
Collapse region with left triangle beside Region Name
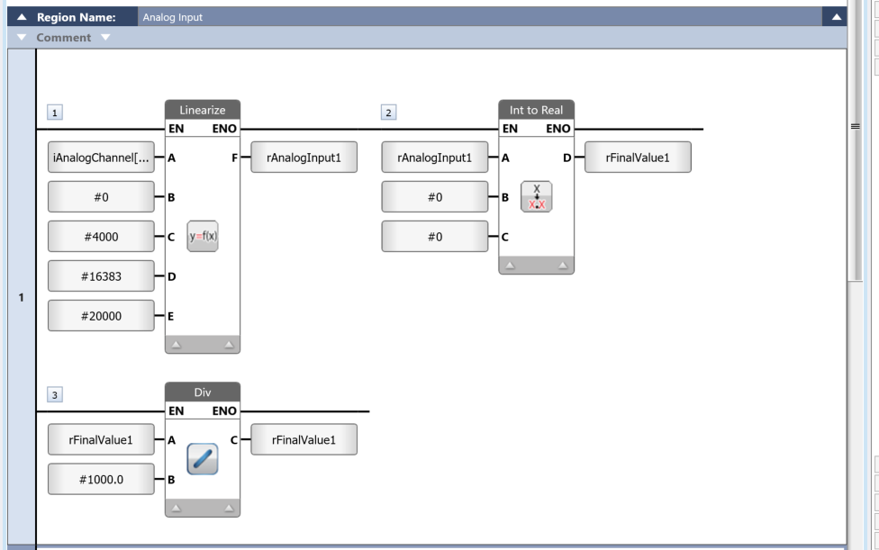[22, 17]
